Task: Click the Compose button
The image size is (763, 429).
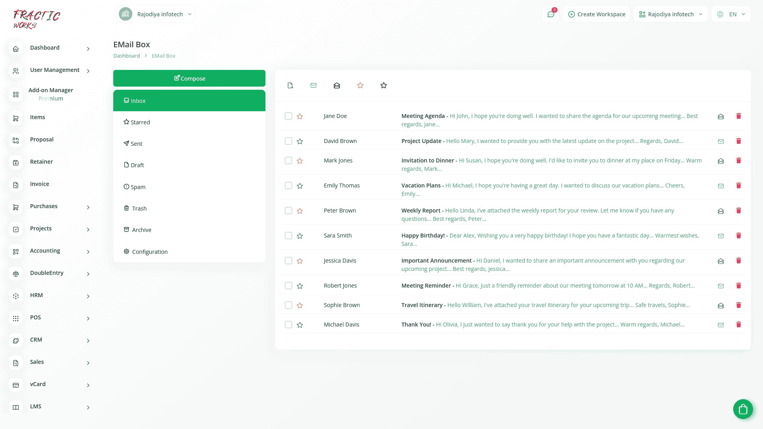Action: pos(189,78)
